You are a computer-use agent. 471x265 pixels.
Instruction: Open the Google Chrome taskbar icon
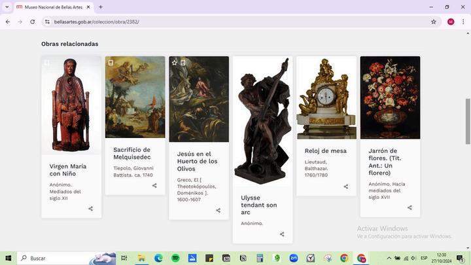(x=344, y=258)
